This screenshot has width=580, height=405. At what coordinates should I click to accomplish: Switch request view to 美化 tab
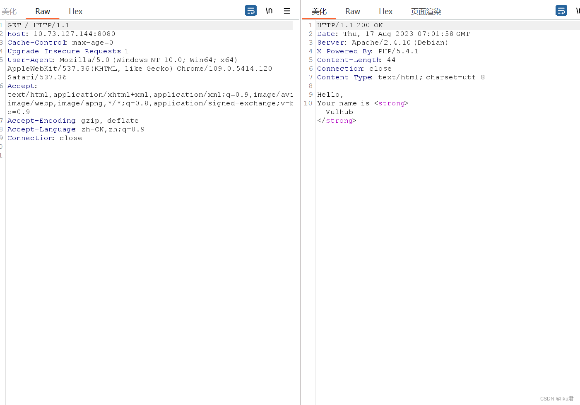[x=9, y=11]
